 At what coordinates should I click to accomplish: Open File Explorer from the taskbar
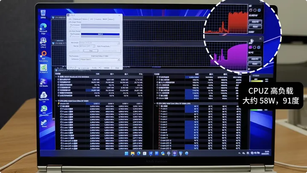133,153
